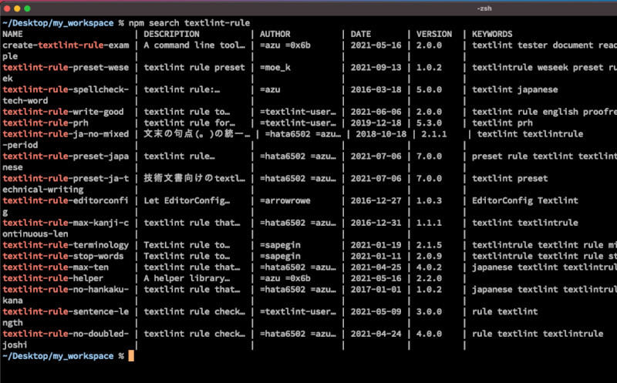Screen dimensions: 617x383
Task: Click description 'Let EditorConfig…'
Action: click(x=187, y=200)
